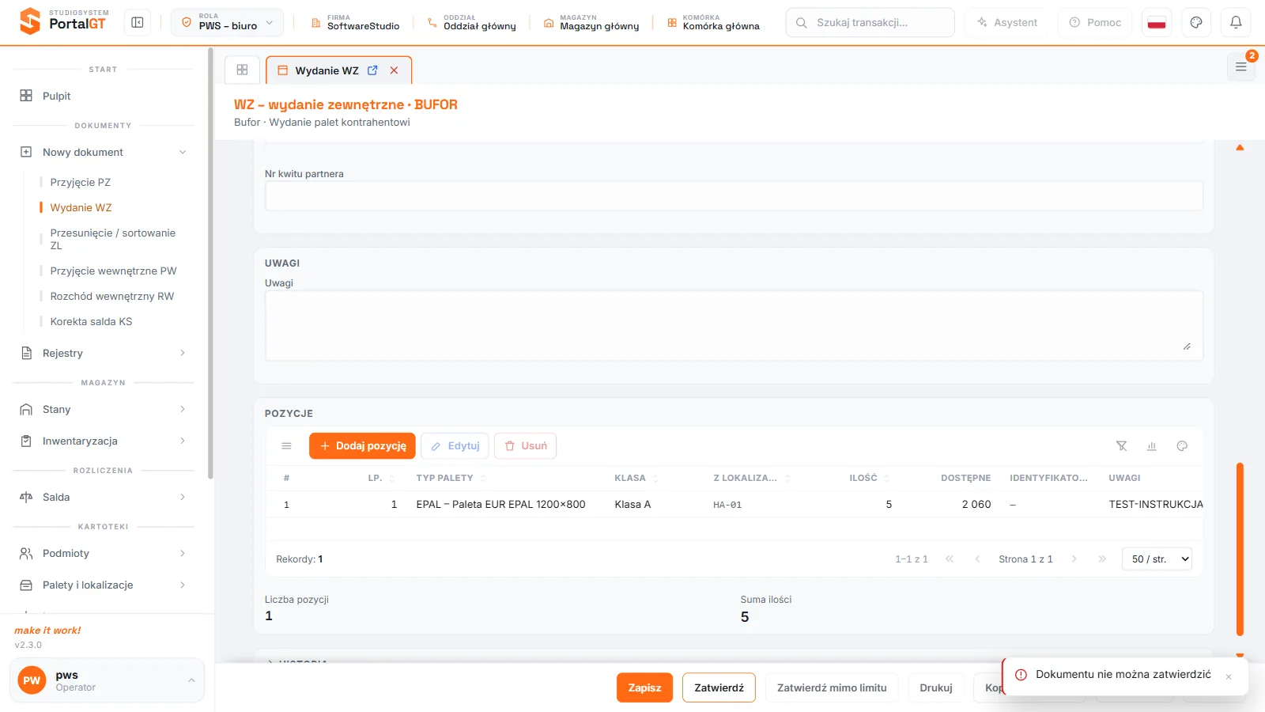Show column chart icon in table toolbar
Image resolution: width=1265 pixels, height=712 pixels.
(x=1152, y=446)
